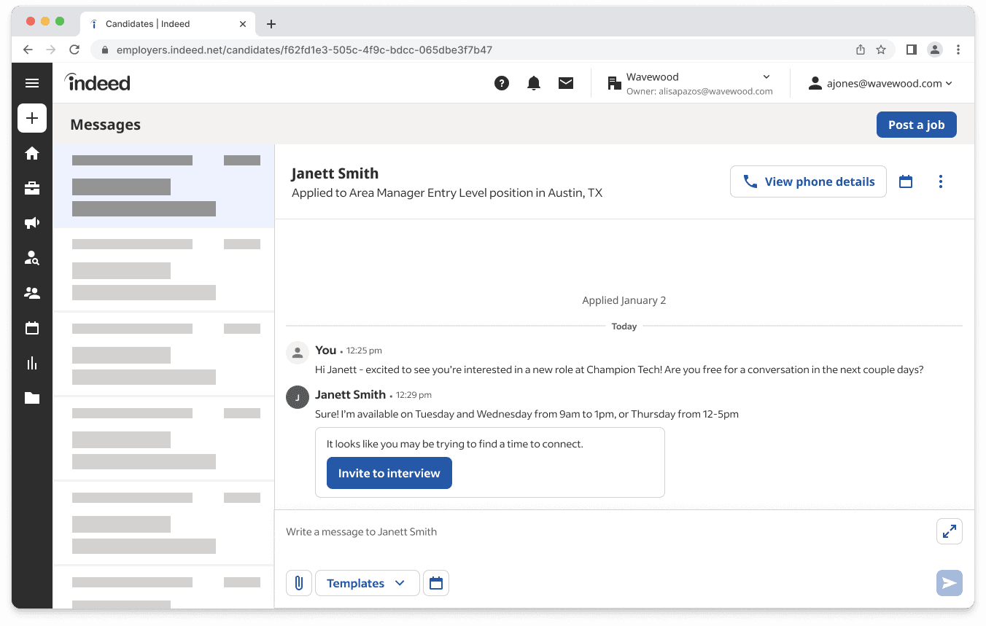Open a new browser tab
The image size is (986, 626).
tap(271, 24)
